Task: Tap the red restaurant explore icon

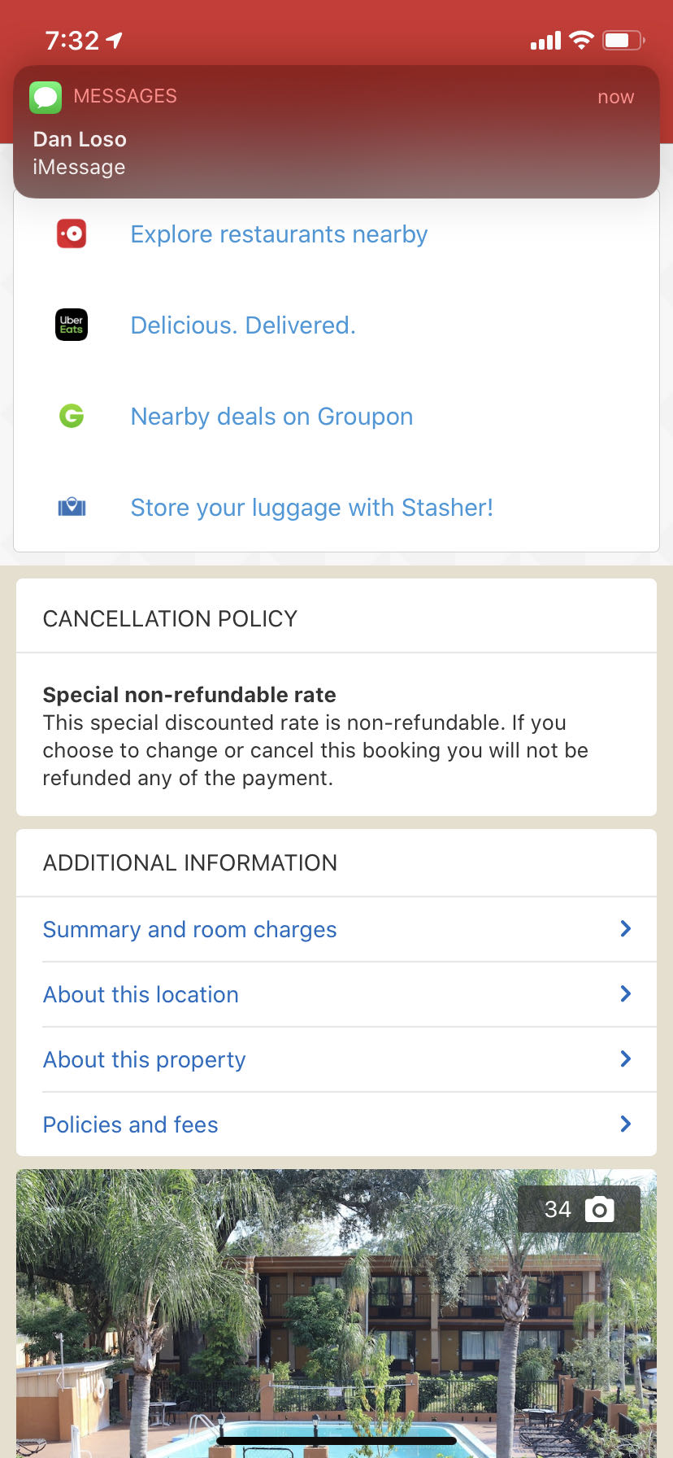Action: [x=72, y=234]
